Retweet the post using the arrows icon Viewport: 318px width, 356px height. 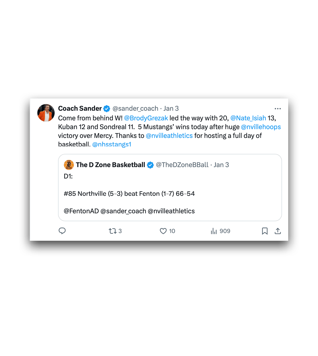point(113,231)
